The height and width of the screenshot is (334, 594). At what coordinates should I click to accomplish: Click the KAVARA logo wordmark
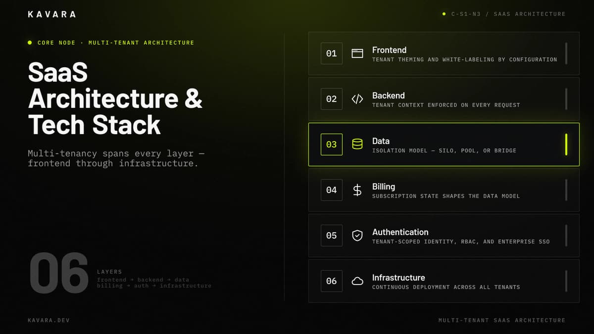point(52,14)
